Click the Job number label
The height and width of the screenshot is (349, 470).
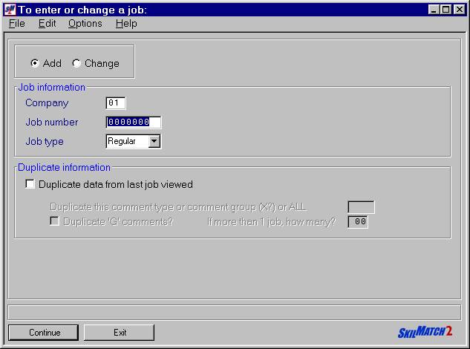(51, 122)
